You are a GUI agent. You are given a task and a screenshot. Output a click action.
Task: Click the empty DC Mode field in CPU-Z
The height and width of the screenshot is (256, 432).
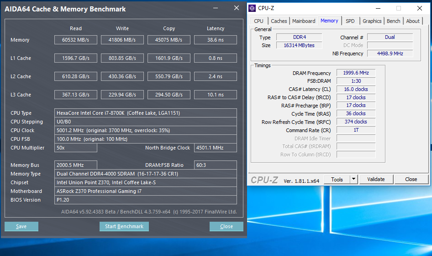[390, 45]
